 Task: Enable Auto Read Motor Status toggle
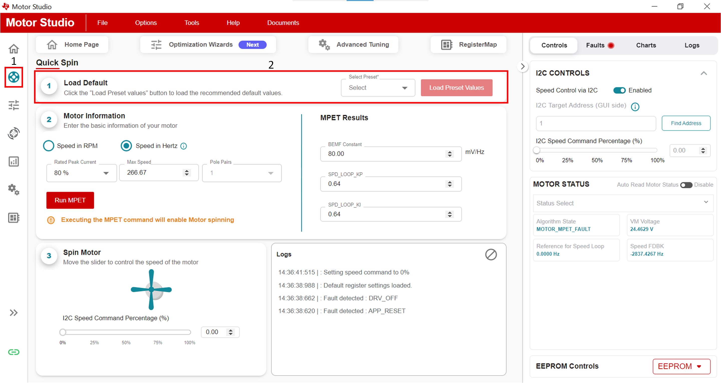pyautogui.click(x=686, y=185)
